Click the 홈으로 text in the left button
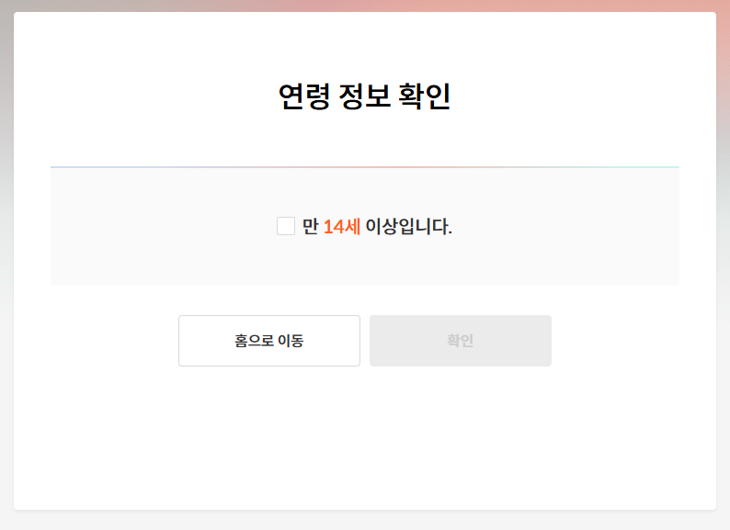The width and height of the screenshot is (730, 530). point(254,341)
